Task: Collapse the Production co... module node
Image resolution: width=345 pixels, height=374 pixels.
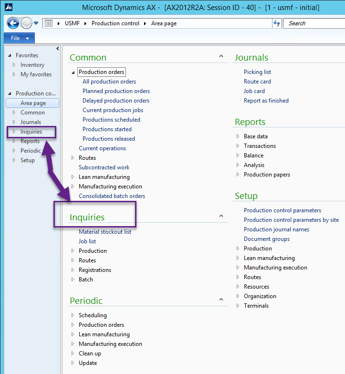Action: click(x=10, y=93)
